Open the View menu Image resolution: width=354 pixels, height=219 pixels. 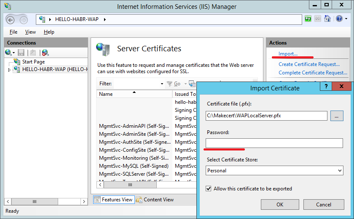30,32
